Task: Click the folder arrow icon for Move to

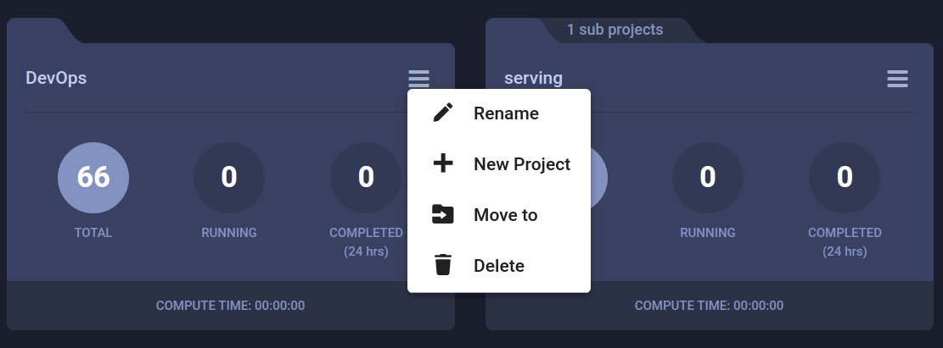Action: pos(443,214)
